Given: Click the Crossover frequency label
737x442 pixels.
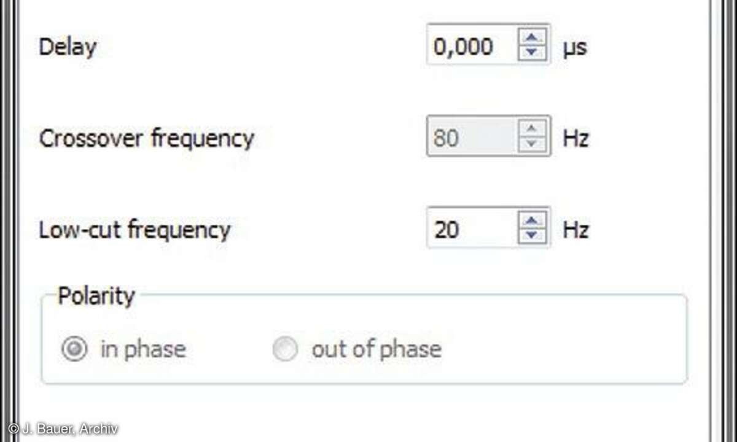Looking at the screenshot, I should coord(146,138).
